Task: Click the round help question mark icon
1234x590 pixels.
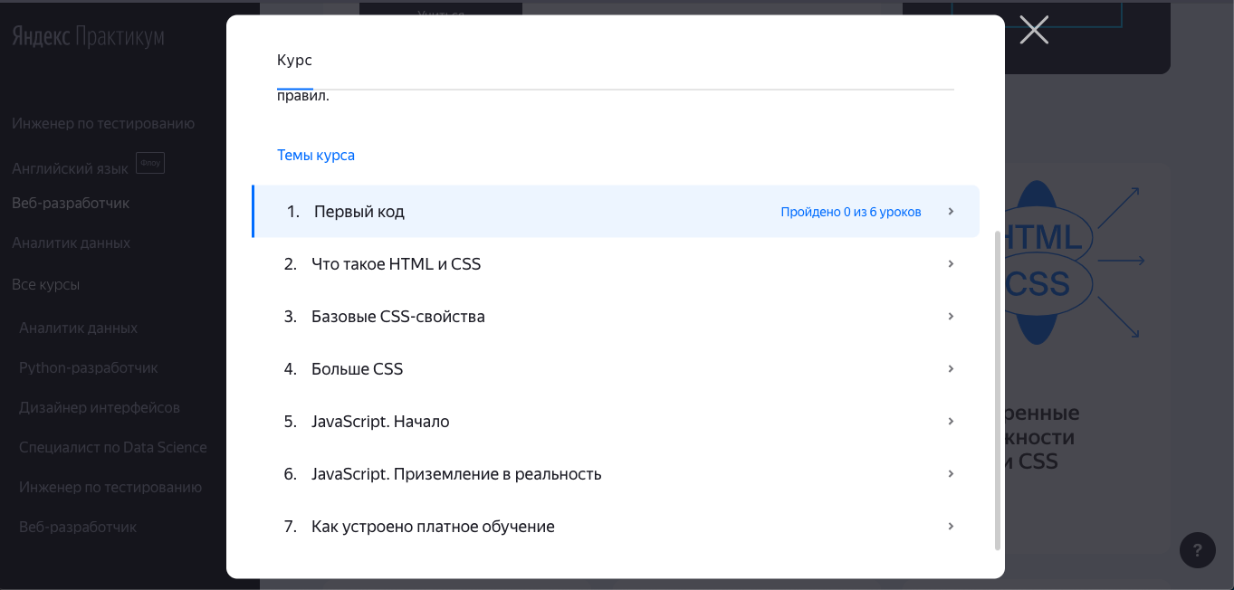Action: (1197, 549)
